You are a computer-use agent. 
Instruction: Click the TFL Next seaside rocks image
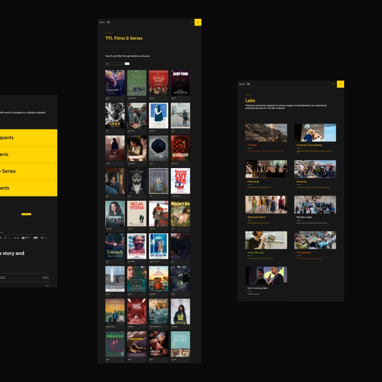tap(266, 133)
